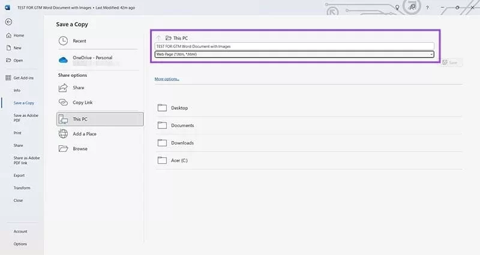
Task: Click the Copy Link icon
Action: [64, 103]
